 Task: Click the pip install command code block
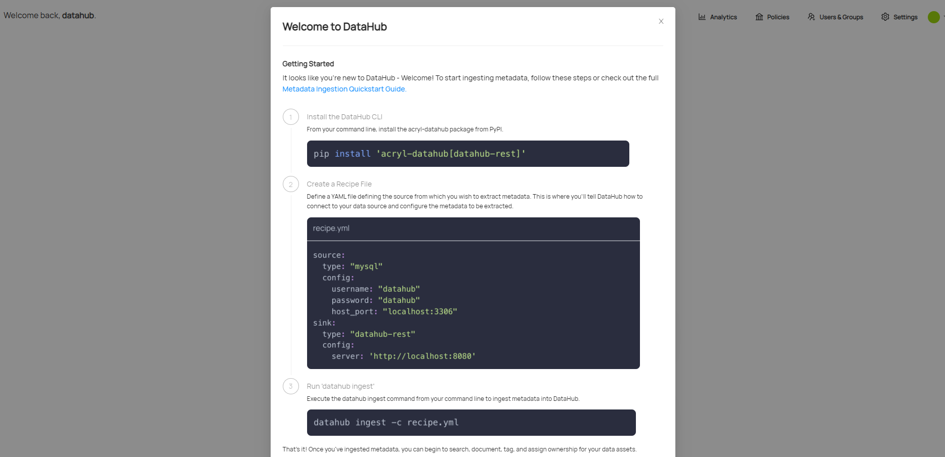(x=468, y=154)
